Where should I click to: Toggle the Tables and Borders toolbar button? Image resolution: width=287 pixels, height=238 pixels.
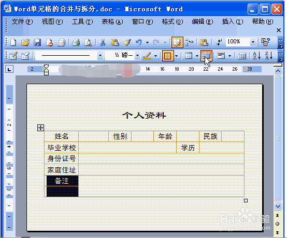pyautogui.click(x=177, y=42)
